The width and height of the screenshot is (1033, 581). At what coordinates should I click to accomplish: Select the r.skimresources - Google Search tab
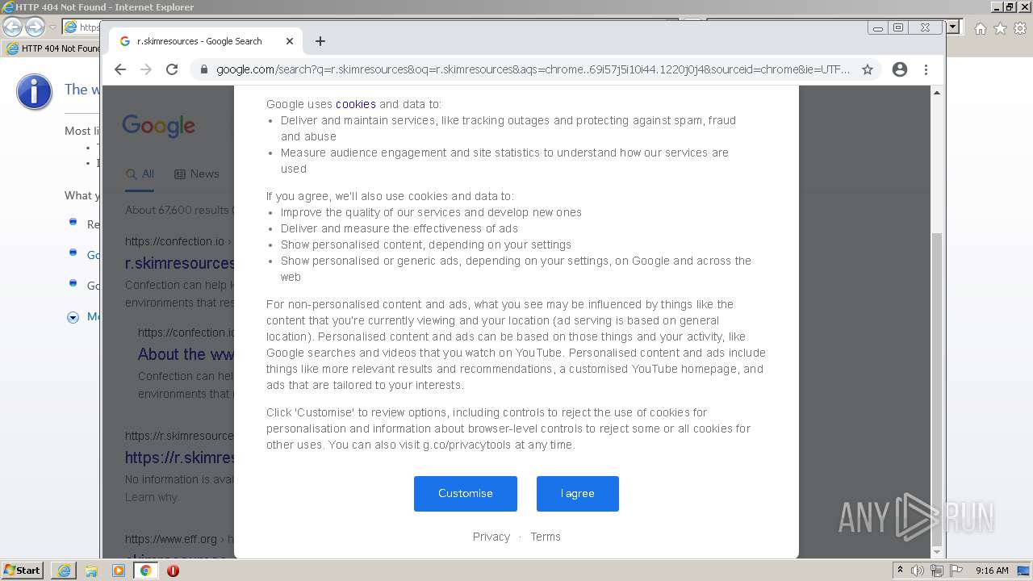(x=205, y=41)
